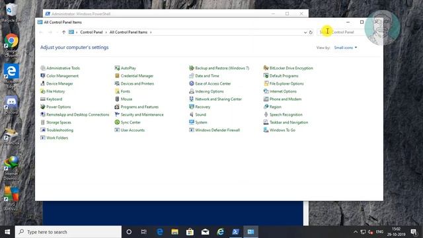The image size is (423, 238).
Task: Click the Fonts folder icon
Action: click(x=117, y=91)
